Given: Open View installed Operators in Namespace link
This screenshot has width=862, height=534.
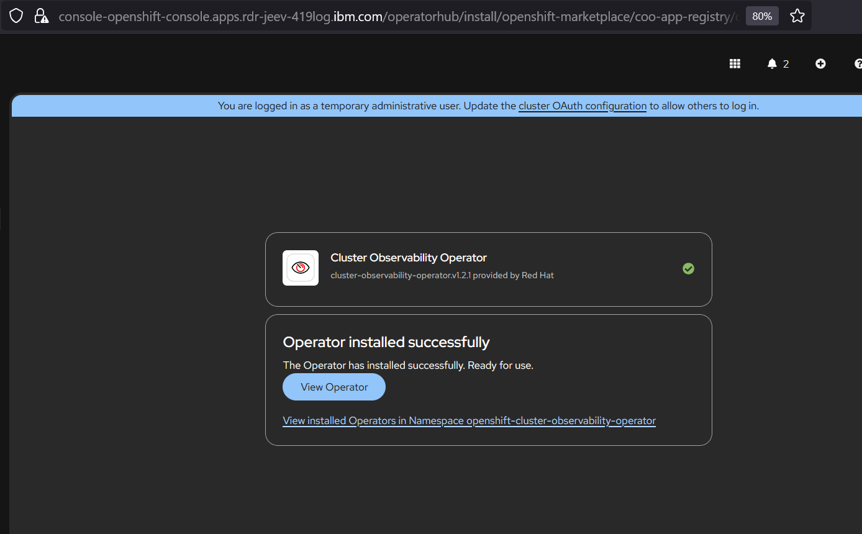Looking at the screenshot, I should [469, 420].
